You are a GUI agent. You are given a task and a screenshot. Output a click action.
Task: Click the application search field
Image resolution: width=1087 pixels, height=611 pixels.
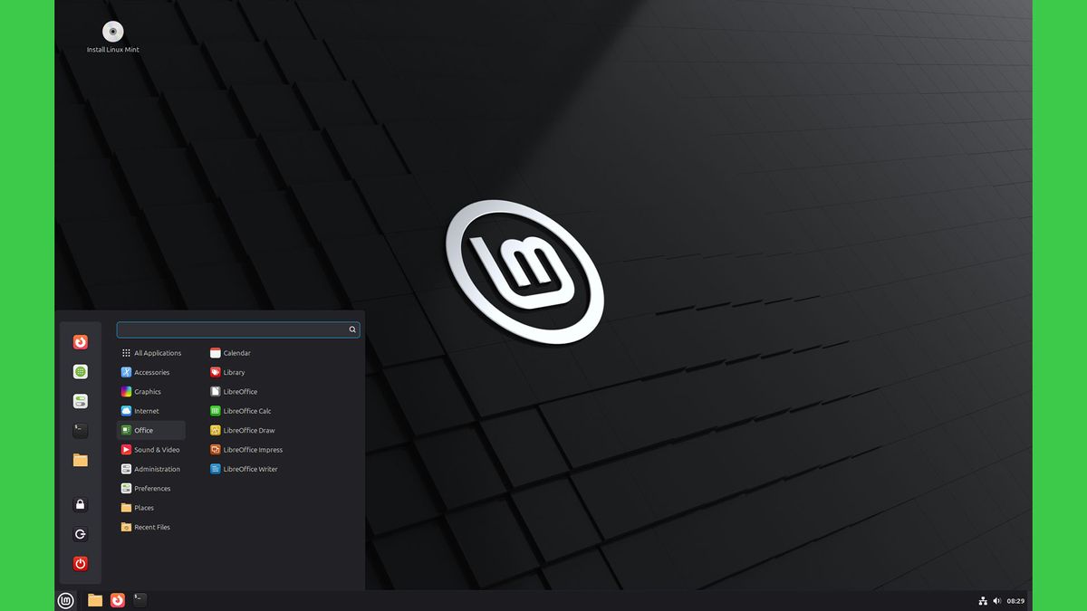coord(236,329)
